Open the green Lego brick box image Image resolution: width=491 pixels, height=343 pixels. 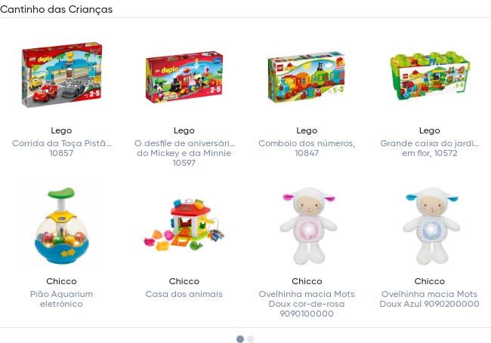point(430,76)
